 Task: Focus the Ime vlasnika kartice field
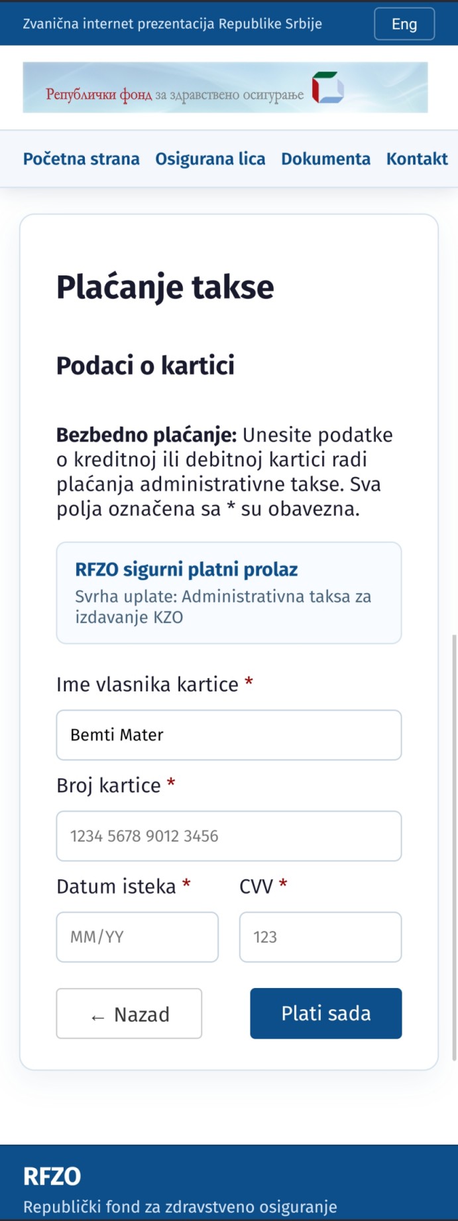tap(229, 735)
